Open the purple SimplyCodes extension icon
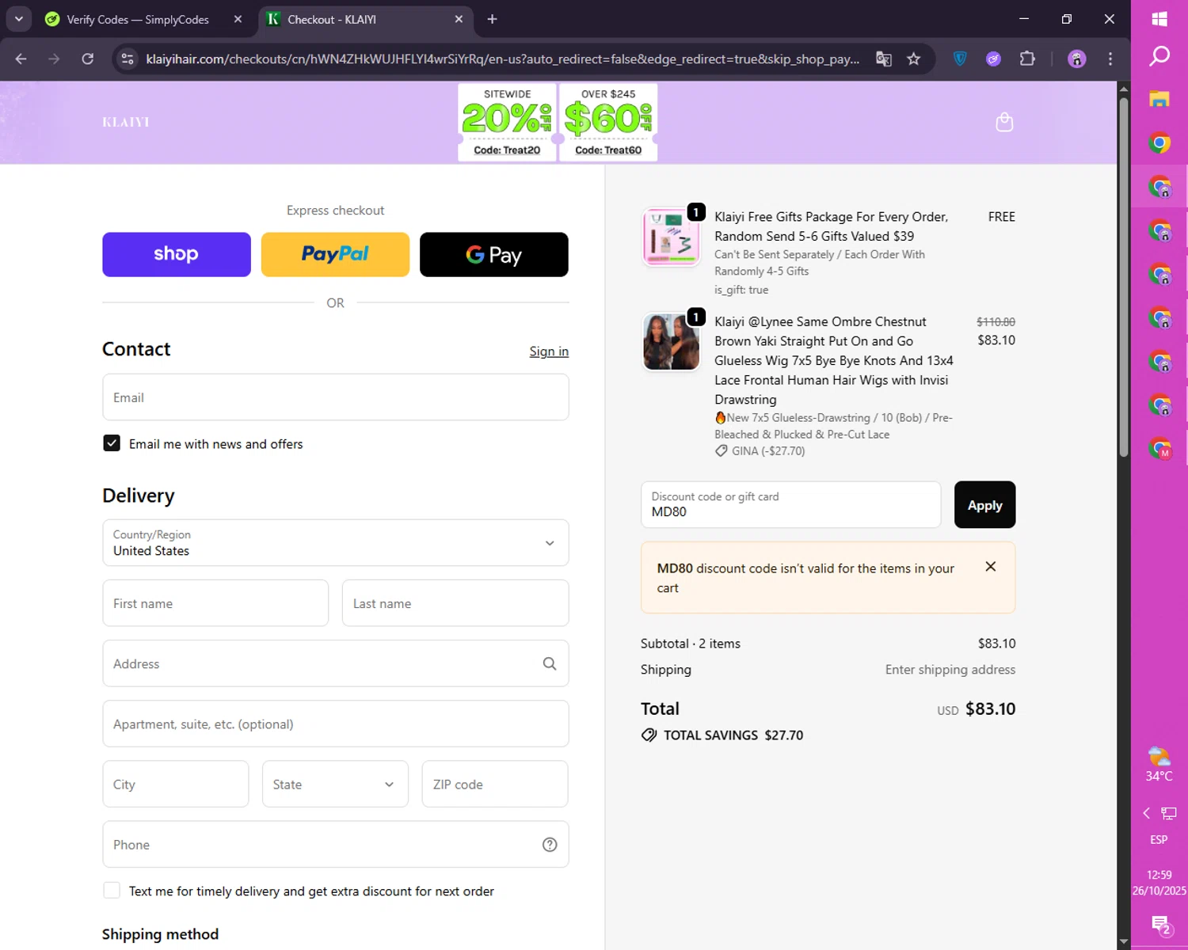1188x950 pixels. [x=993, y=59]
